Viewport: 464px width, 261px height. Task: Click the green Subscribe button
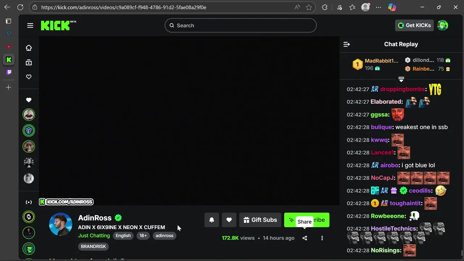pos(307,220)
